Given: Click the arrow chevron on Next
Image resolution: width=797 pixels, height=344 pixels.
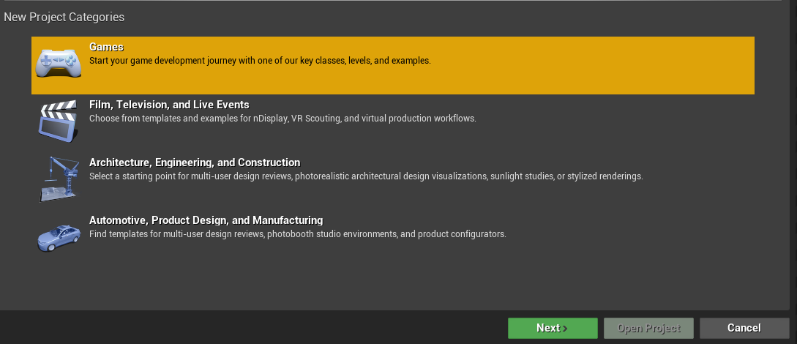Looking at the screenshot, I should pos(565,329).
